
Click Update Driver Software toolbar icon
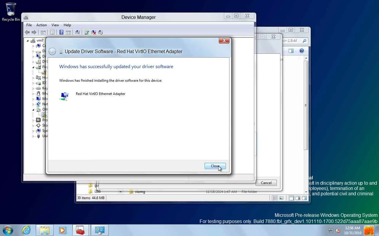pyautogui.click(x=87, y=32)
